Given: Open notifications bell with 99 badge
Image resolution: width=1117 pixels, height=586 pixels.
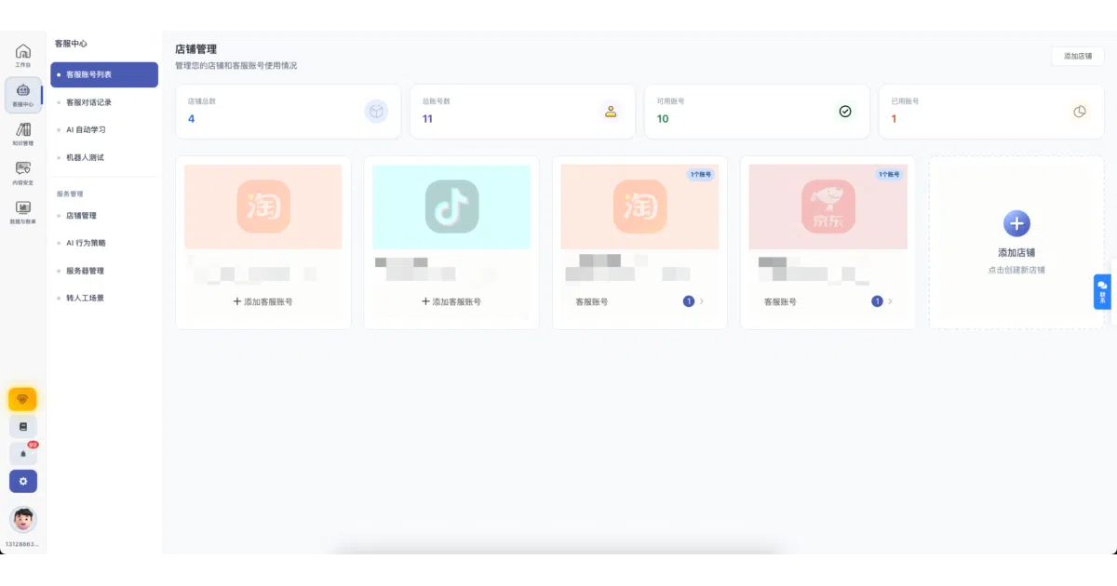Looking at the screenshot, I should pos(23,454).
